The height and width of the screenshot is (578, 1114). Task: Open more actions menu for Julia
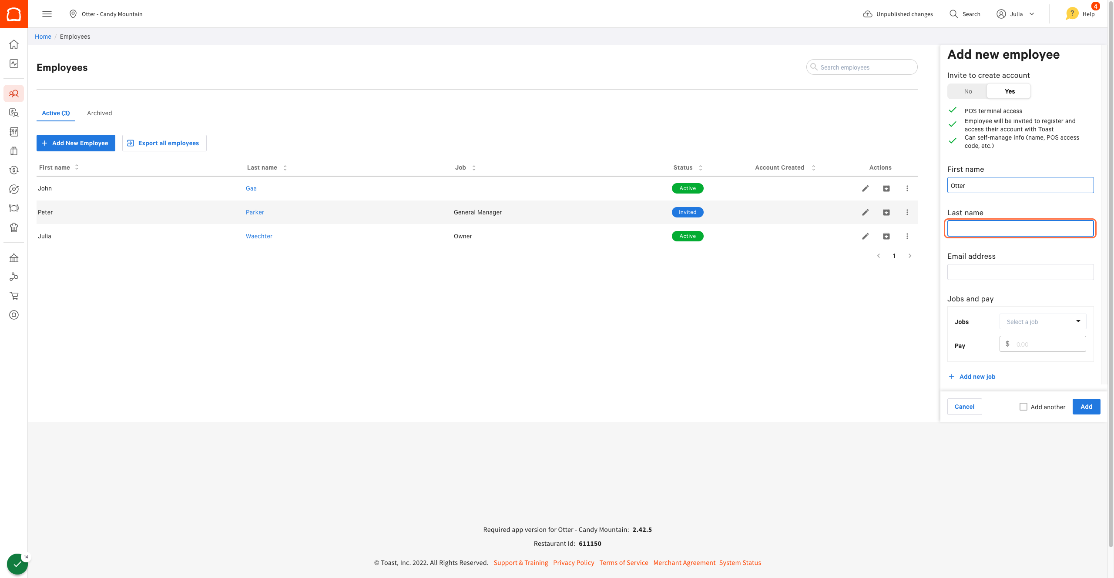907,236
